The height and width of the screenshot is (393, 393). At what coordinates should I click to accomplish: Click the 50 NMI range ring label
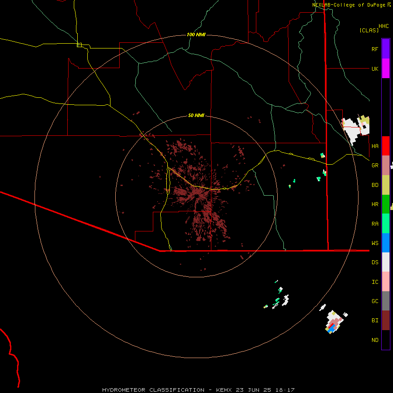tap(196, 115)
